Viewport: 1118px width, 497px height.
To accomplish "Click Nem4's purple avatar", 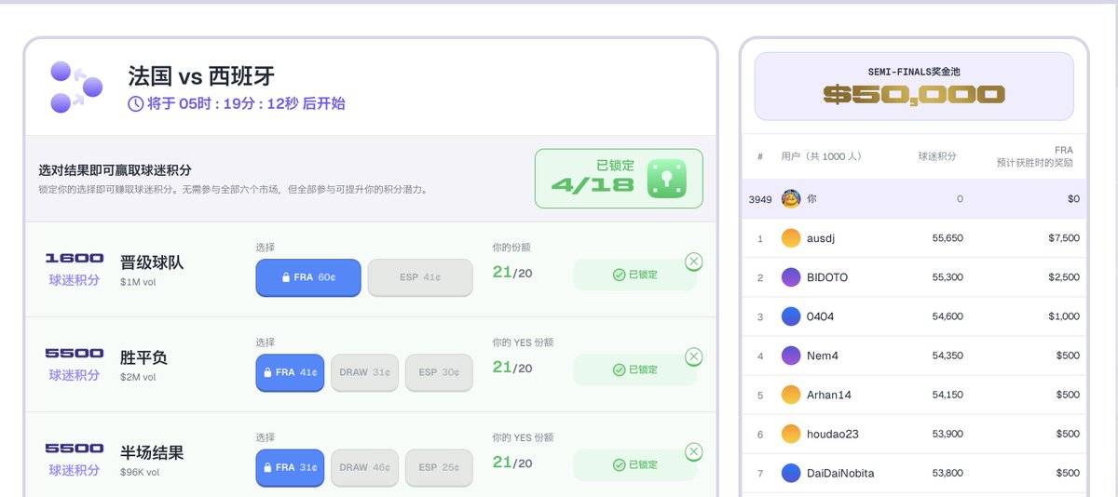I will pos(791,356).
